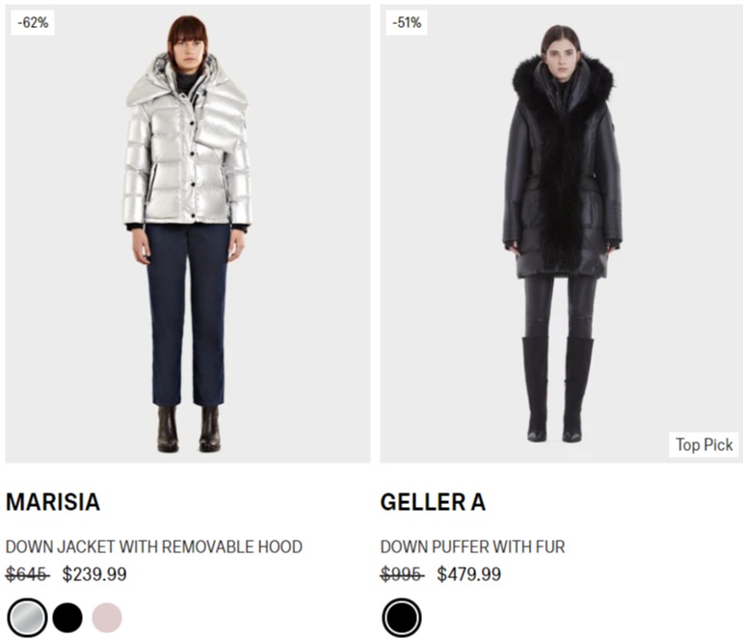Click the -62% discount badge
Image resolution: width=743 pixels, height=639 pixels.
33,22
